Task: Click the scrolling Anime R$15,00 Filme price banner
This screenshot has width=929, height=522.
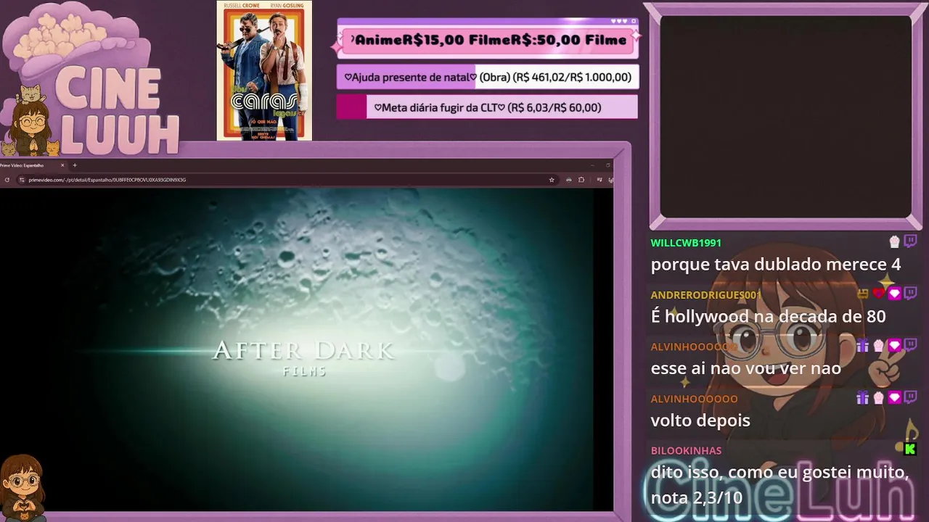Action: pos(488,40)
